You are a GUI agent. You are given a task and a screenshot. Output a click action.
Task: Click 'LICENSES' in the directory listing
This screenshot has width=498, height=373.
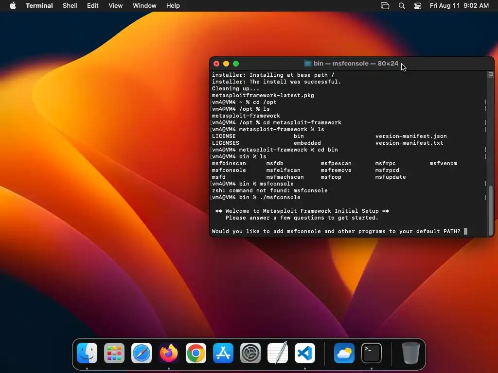click(x=226, y=143)
